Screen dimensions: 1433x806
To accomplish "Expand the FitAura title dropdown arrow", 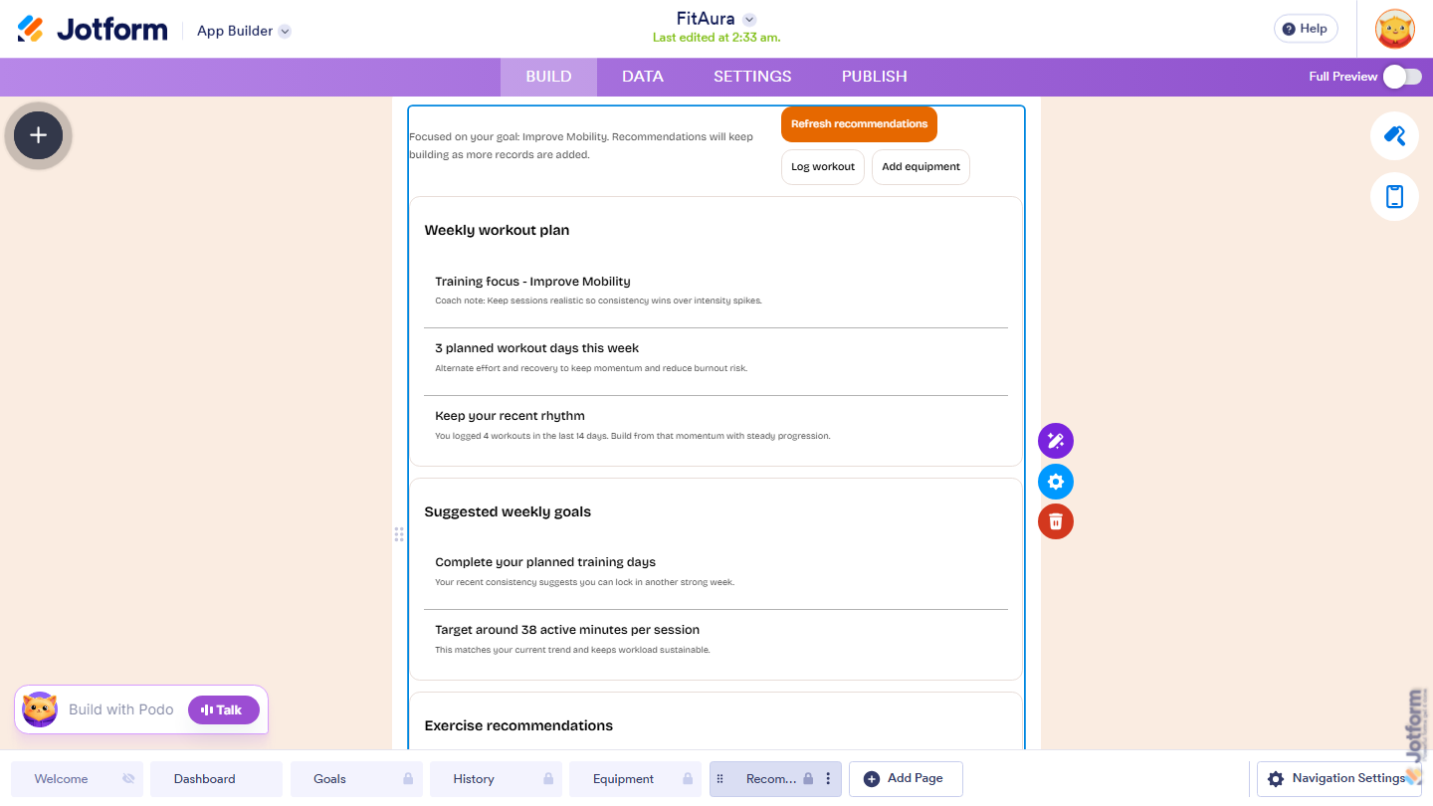I will click(749, 20).
